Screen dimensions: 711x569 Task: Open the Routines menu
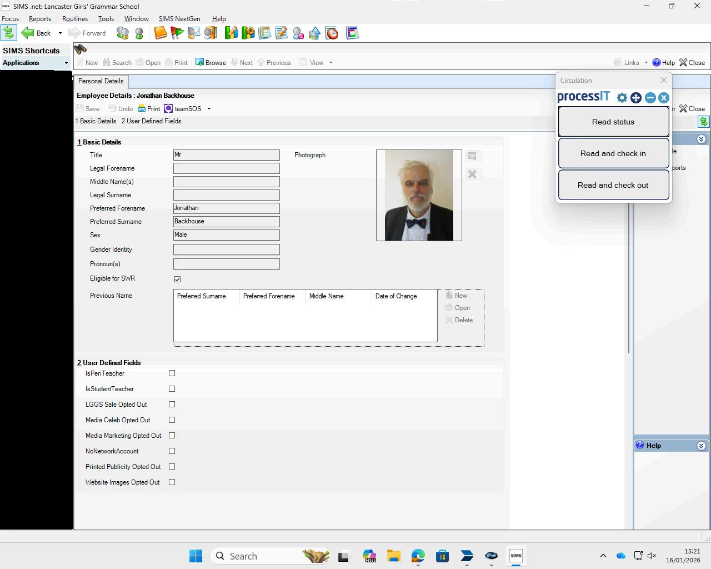pyautogui.click(x=75, y=18)
